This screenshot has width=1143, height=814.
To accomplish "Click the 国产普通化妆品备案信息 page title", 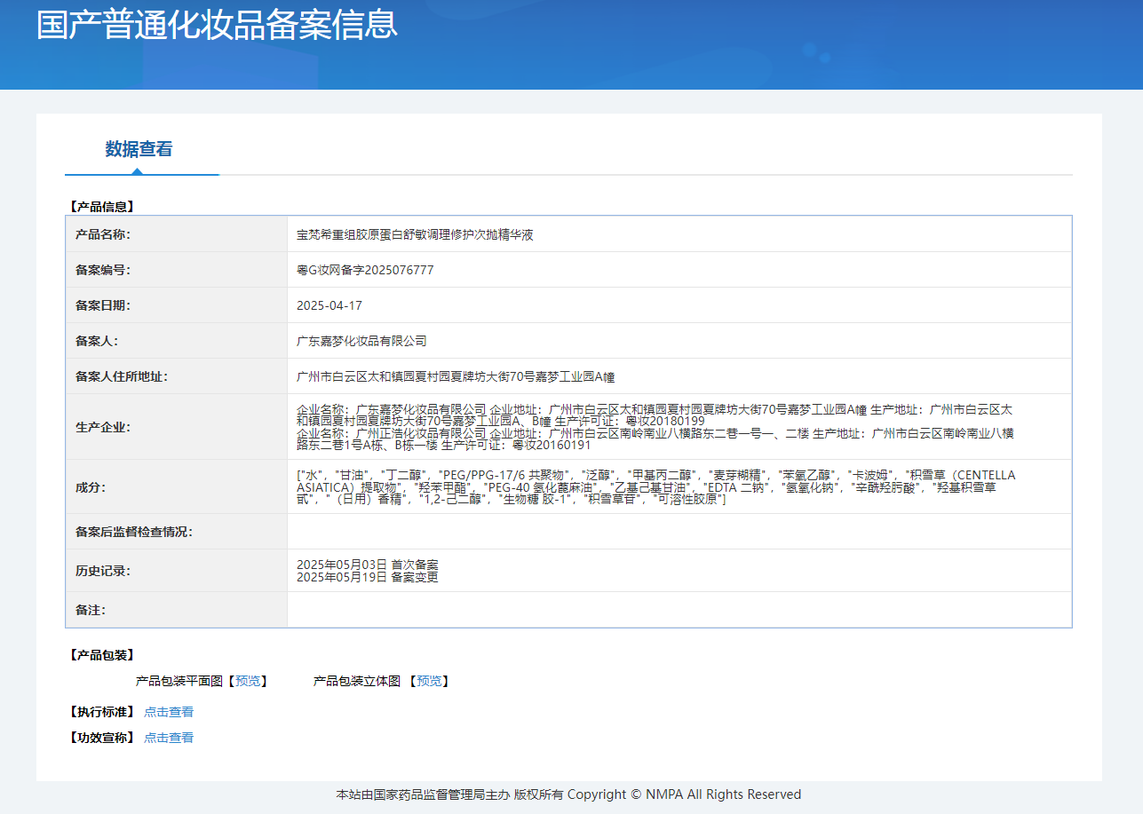I will [x=217, y=24].
